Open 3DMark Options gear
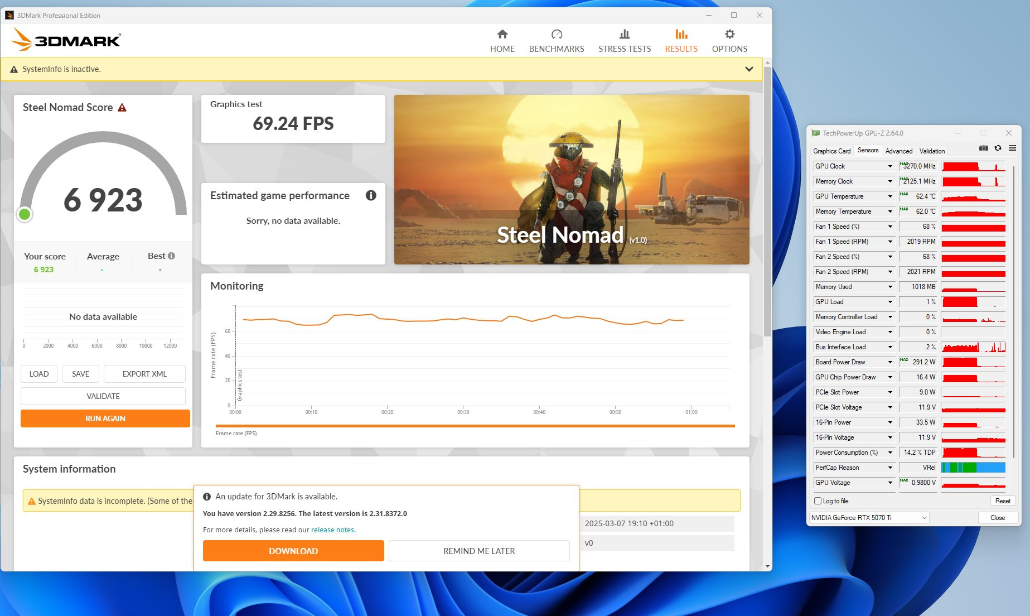 coord(729,41)
